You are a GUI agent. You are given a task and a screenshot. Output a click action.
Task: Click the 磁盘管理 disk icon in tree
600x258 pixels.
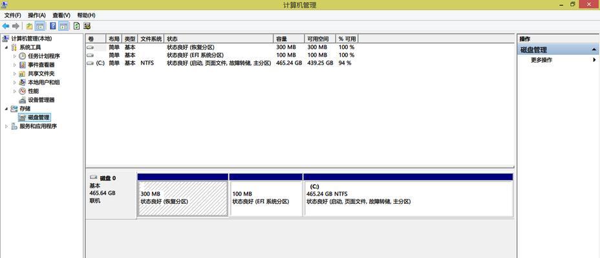(x=23, y=117)
